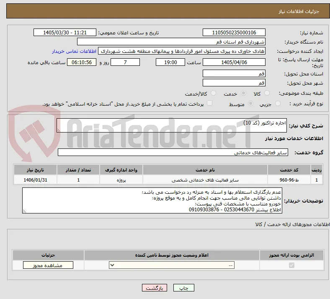Screen dimensions: 330x299
Task: Click the تاریخ نیاز column header
Action: click(35, 170)
